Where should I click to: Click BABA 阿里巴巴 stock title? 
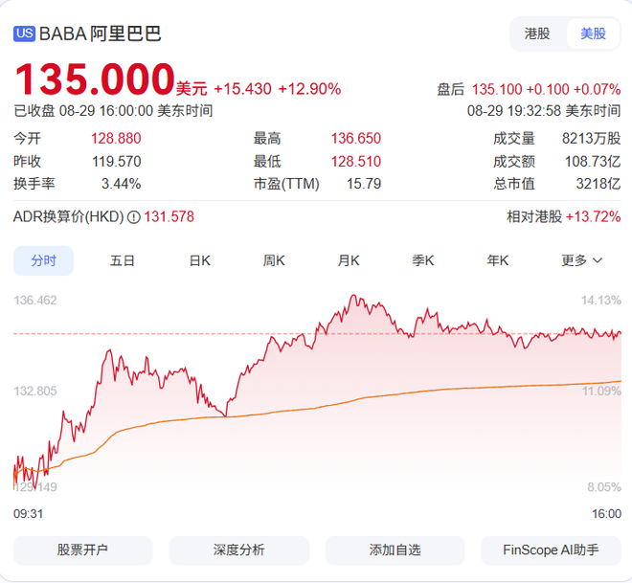(101, 34)
